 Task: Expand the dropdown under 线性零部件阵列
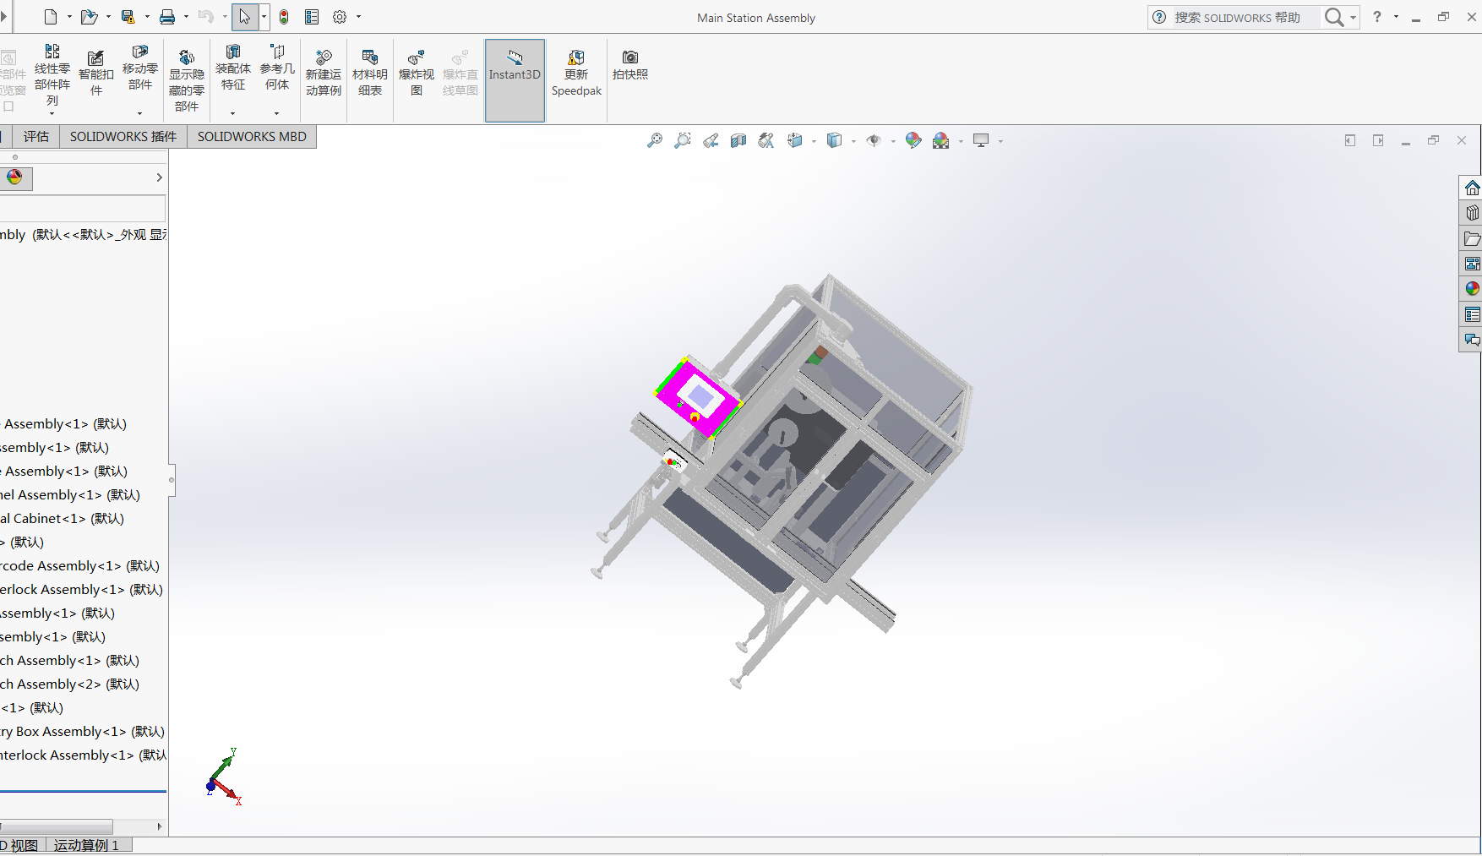pyautogui.click(x=52, y=114)
